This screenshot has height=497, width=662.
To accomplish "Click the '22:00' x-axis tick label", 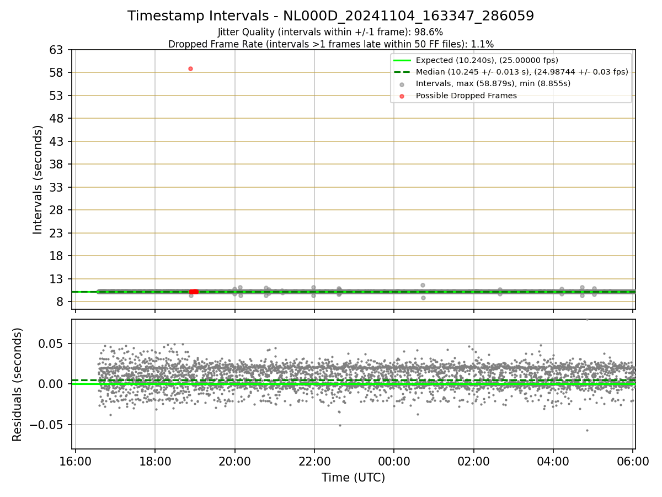I will click(x=314, y=461).
